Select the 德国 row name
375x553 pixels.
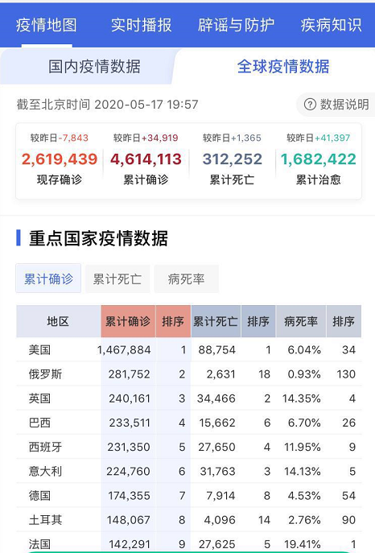click(39, 496)
